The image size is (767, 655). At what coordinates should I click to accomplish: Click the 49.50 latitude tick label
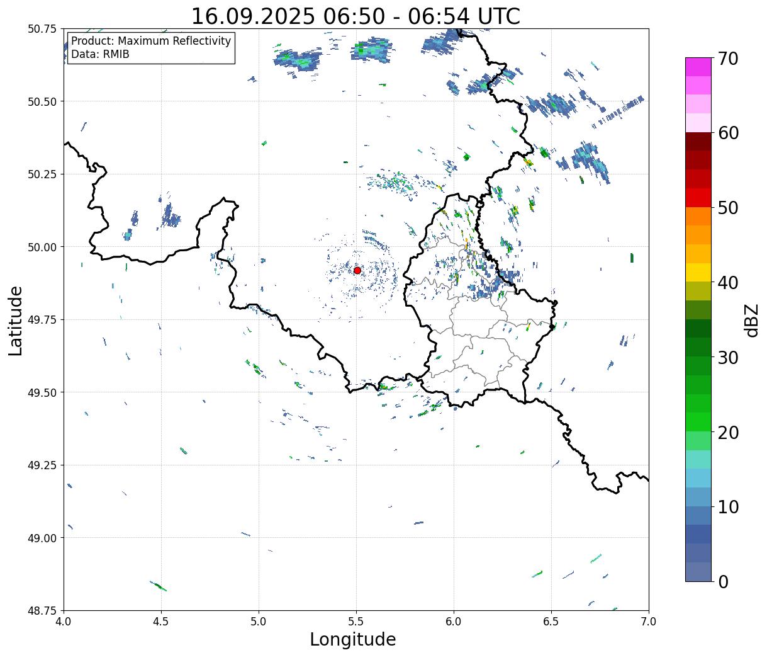tap(42, 392)
